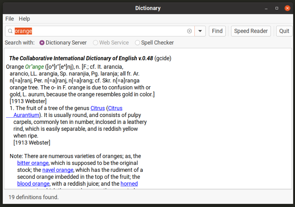Launch the Speed Reader
The width and height of the screenshot is (295, 207).
click(251, 31)
